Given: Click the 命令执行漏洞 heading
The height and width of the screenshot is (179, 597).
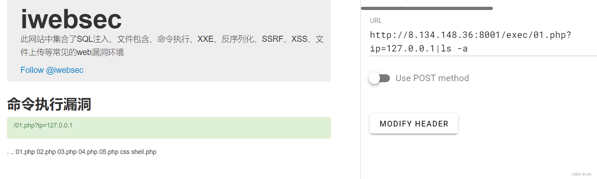Looking at the screenshot, I should [x=49, y=104].
